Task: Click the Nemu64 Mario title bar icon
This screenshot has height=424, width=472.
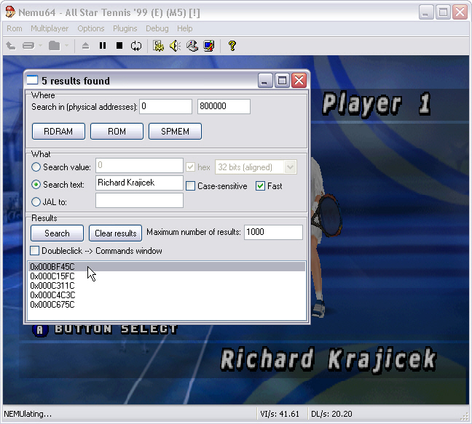Action: click(10, 12)
